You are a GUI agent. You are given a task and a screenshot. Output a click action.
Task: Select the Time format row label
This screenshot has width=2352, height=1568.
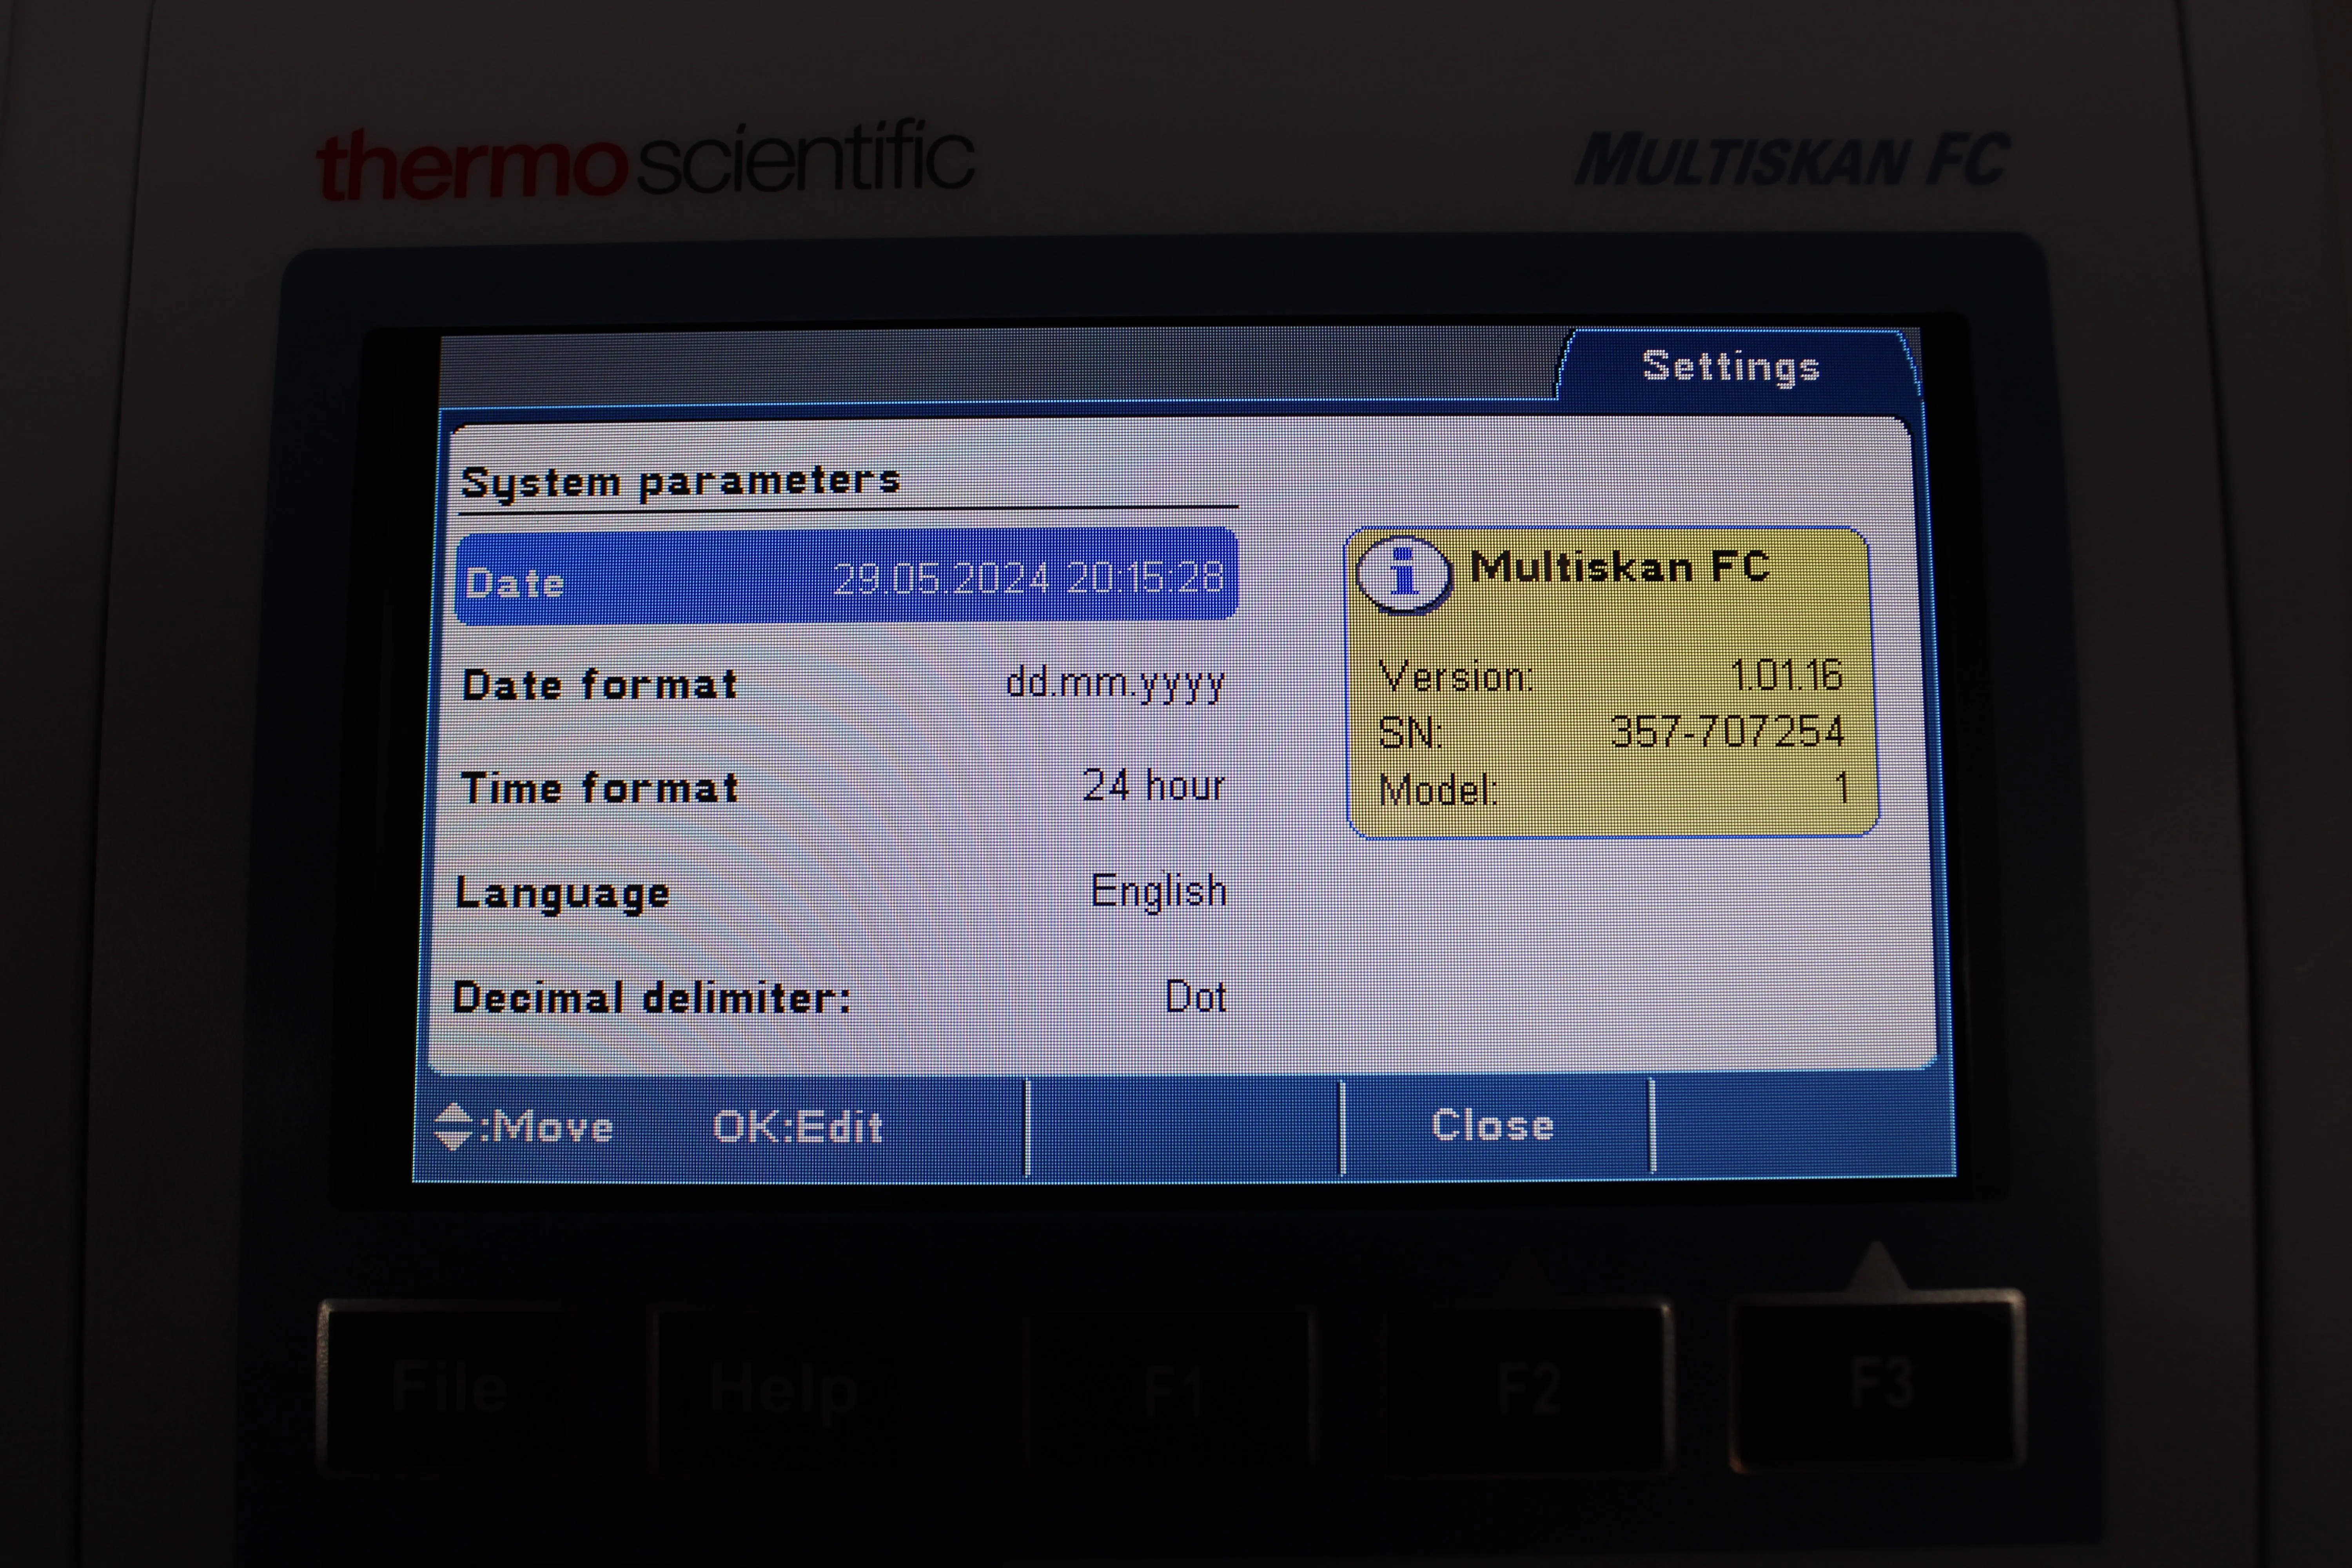tap(600, 788)
